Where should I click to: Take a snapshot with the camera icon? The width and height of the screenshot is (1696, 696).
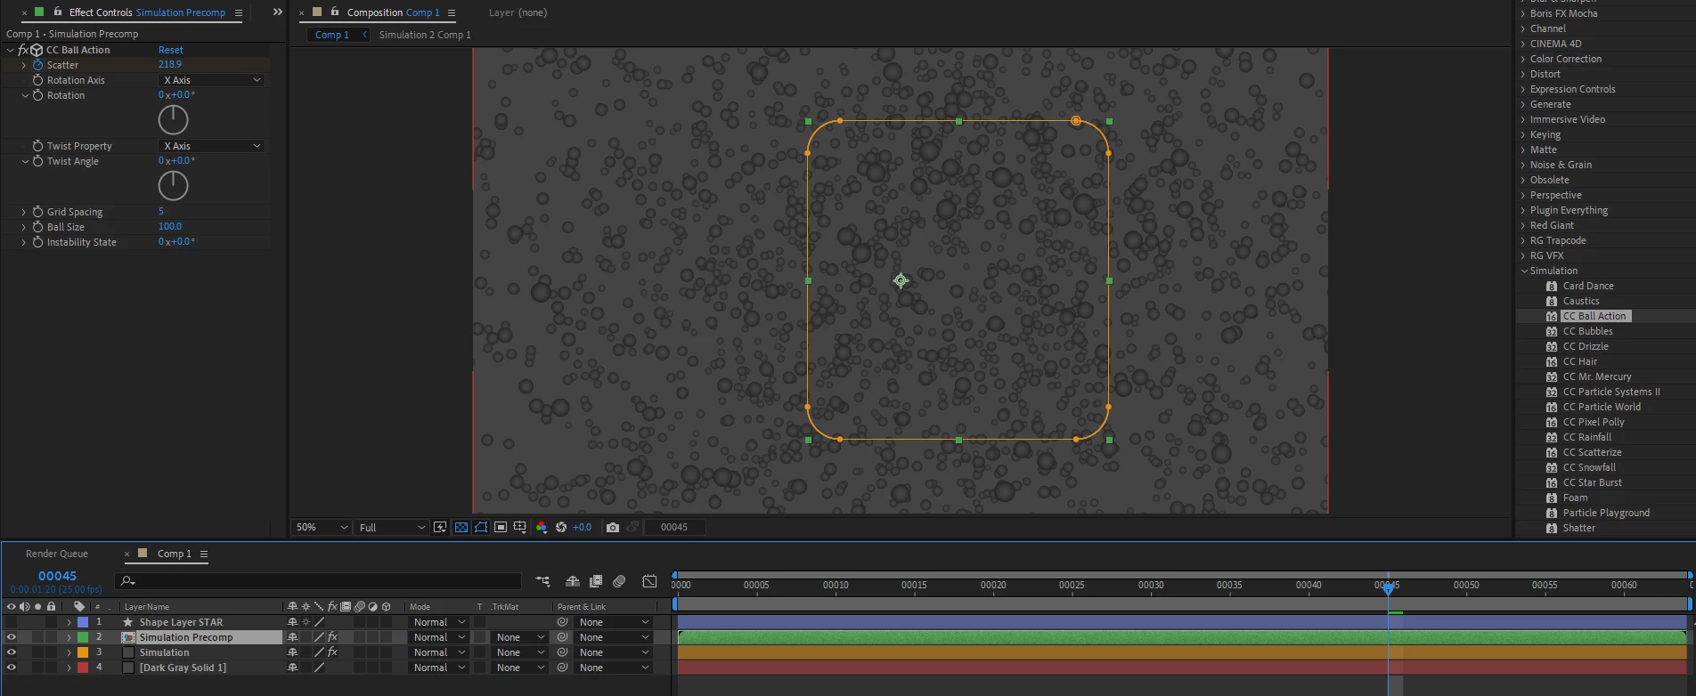pos(613,527)
